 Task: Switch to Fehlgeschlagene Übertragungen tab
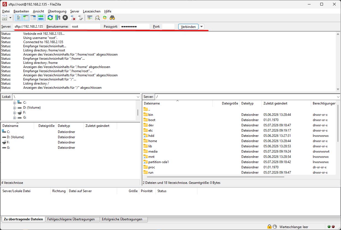pyautogui.click(x=72, y=219)
